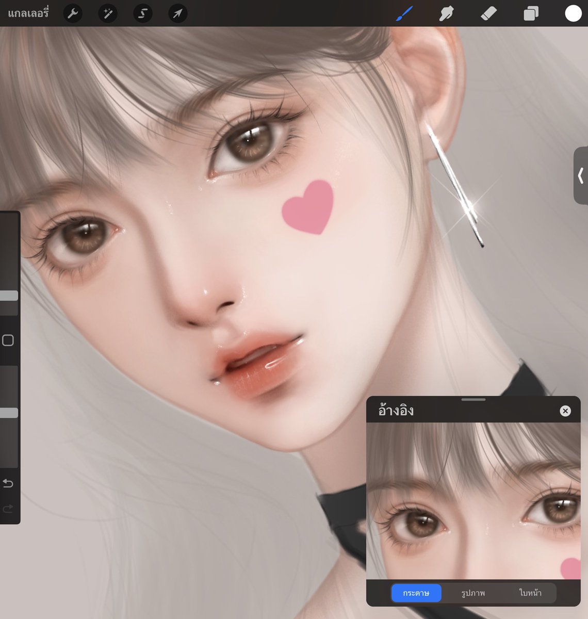588x619 pixels.
Task: Open the Layers panel
Action: point(530,13)
